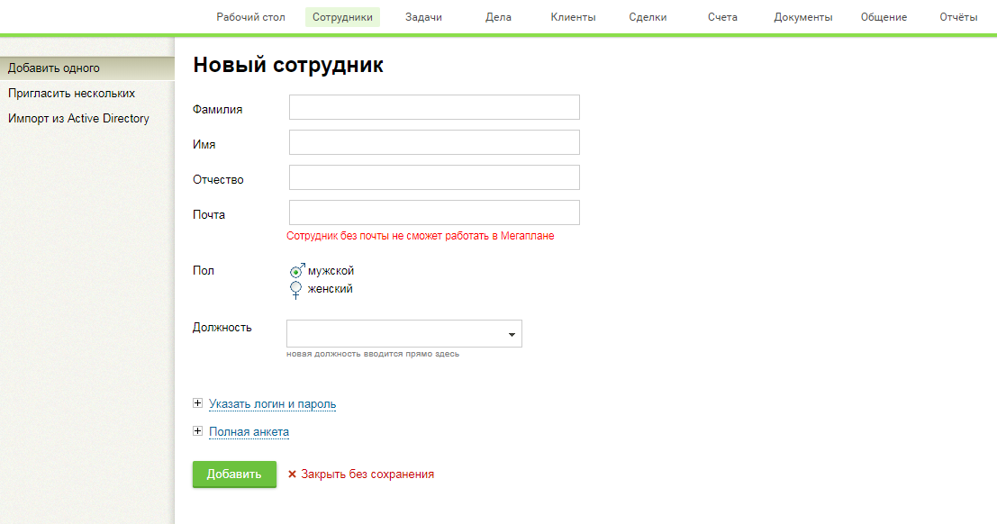
Task: Open the Полная анкета link
Action: tap(249, 432)
